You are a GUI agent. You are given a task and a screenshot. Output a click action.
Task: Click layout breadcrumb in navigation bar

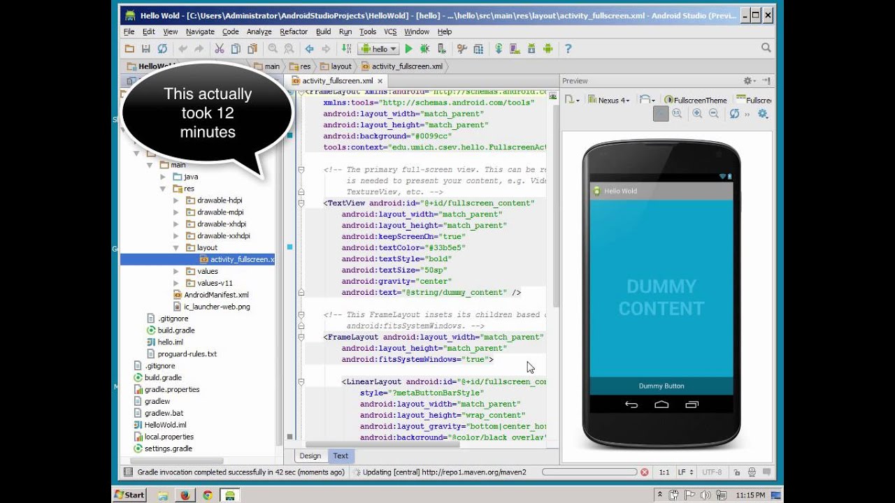coord(336,66)
